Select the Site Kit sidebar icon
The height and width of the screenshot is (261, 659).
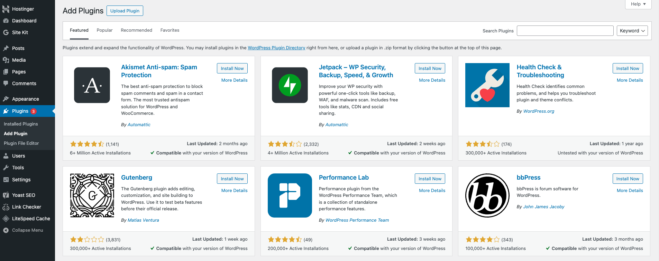pyautogui.click(x=6, y=32)
